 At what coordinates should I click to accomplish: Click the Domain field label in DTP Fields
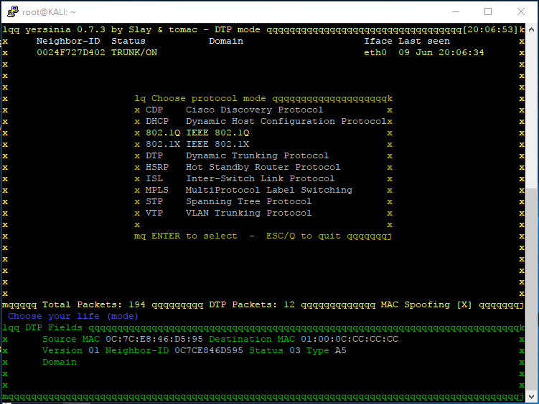pyautogui.click(x=60, y=362)
